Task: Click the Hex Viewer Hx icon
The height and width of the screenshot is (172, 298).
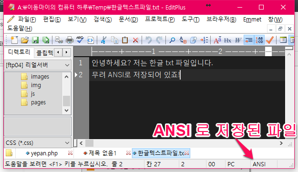Action: (x=227, y=40)
